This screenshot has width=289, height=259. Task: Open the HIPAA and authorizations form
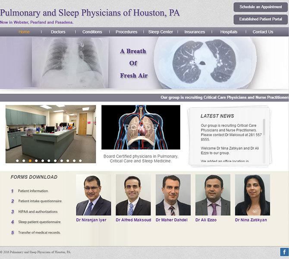point(38,212)
